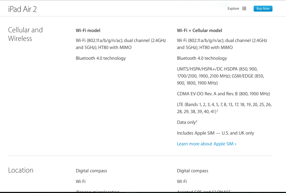Click footnote 3 after LTE bands

[217, 110]
